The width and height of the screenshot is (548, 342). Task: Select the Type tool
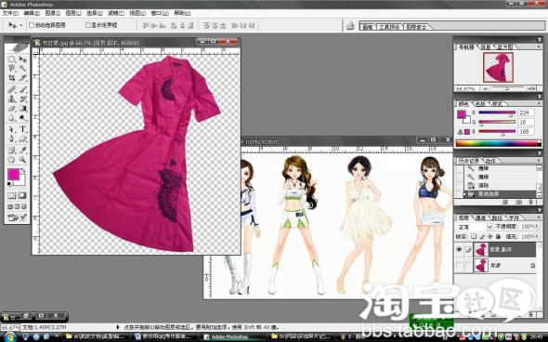pos(22,129)
